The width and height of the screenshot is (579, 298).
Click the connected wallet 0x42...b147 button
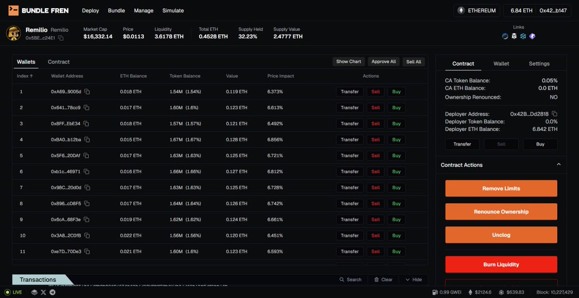point(553,10)
